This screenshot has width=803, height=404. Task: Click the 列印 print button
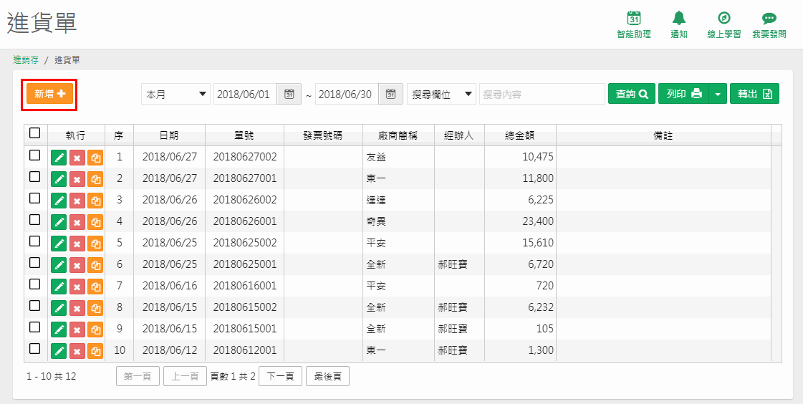(683, 95)
